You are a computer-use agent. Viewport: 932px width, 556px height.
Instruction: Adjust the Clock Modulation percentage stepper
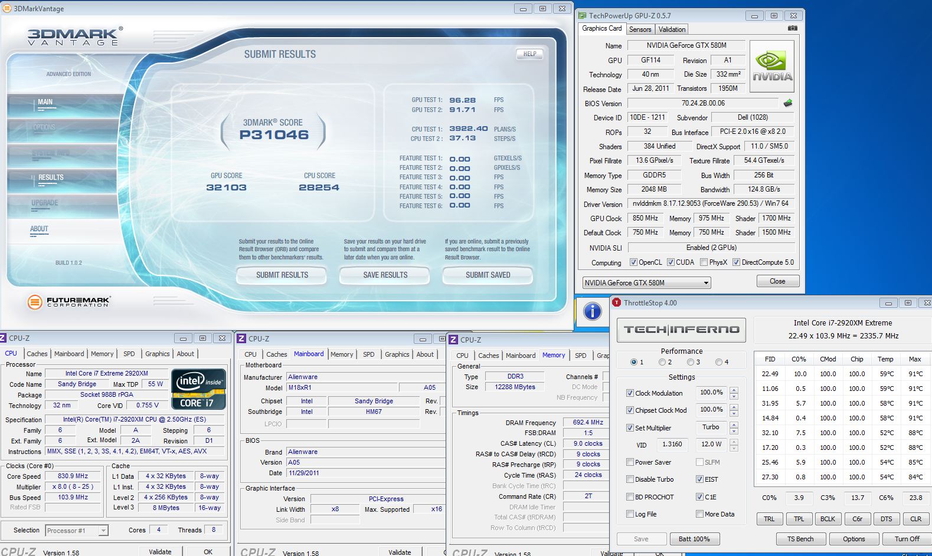click(734, 393)
